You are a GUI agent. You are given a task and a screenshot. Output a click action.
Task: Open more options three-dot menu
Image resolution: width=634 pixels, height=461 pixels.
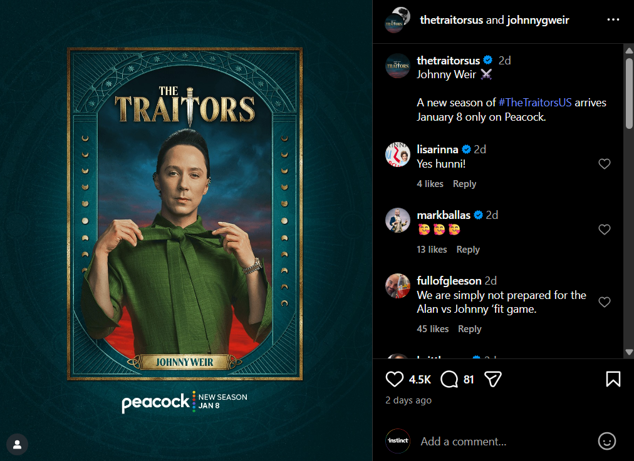pos(613,20)
